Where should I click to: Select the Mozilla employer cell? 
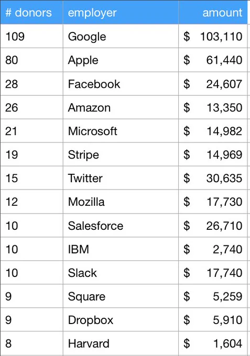coord(121,202)
